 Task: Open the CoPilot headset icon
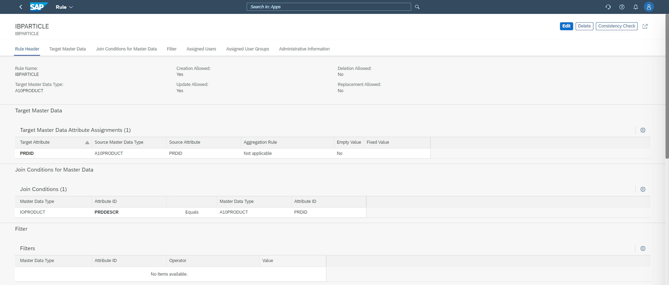click(608, 7)
